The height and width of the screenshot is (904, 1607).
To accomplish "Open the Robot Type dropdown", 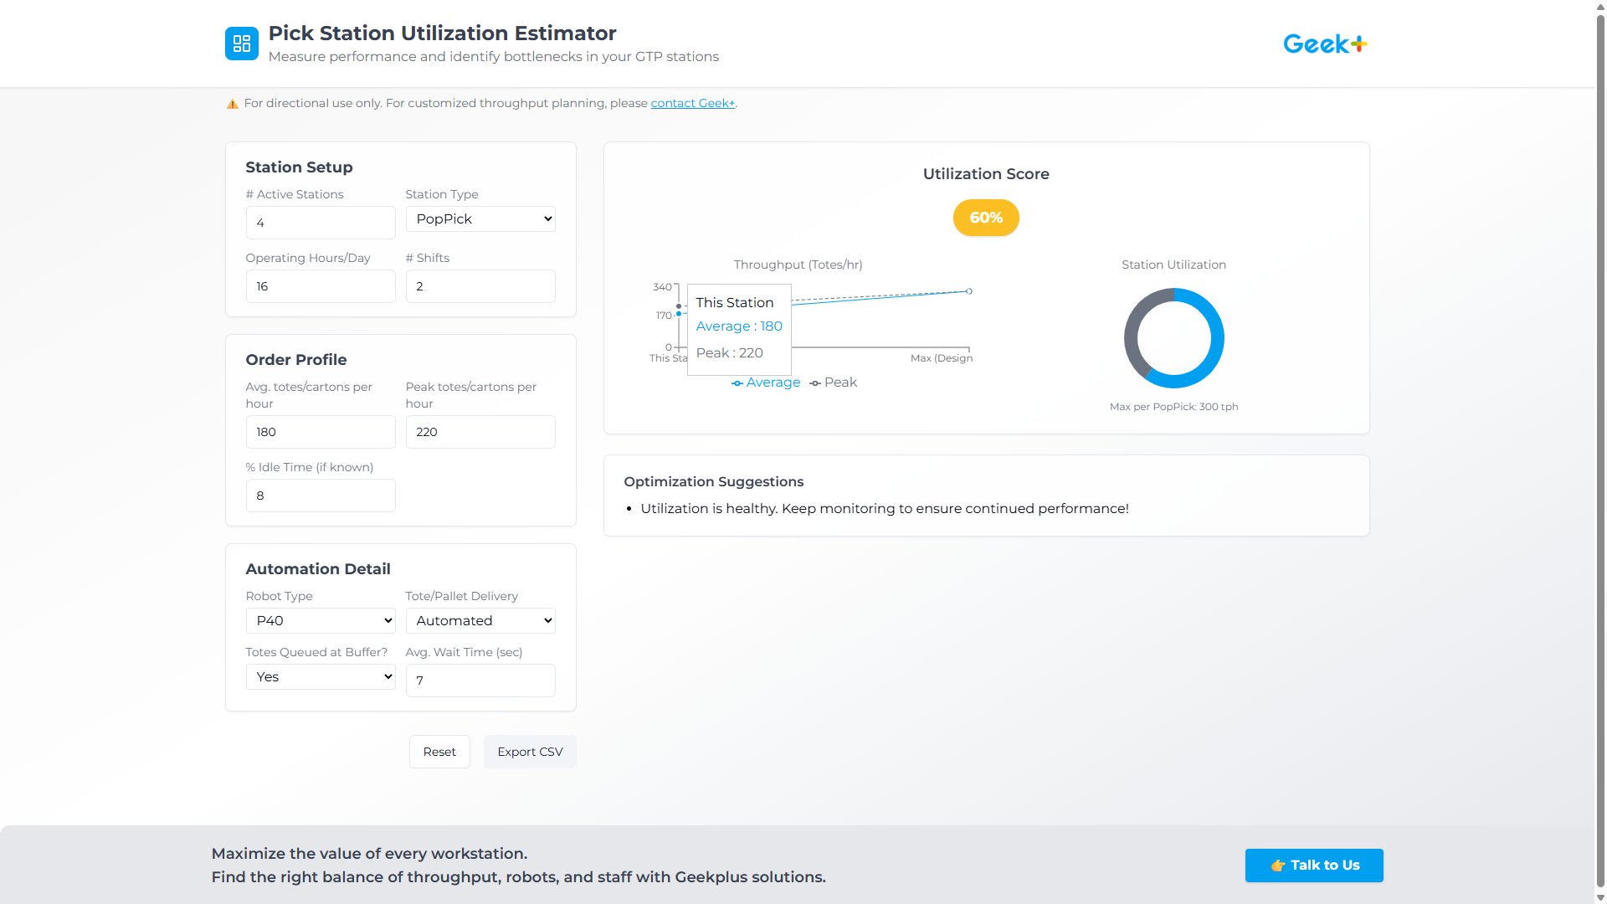I will click(321, 620).
